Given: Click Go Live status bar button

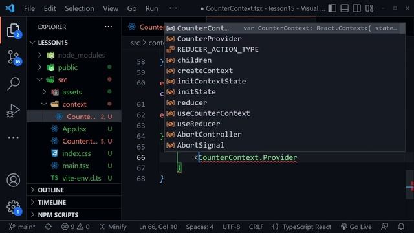Looking at the screenshot, I should (356, 227).
